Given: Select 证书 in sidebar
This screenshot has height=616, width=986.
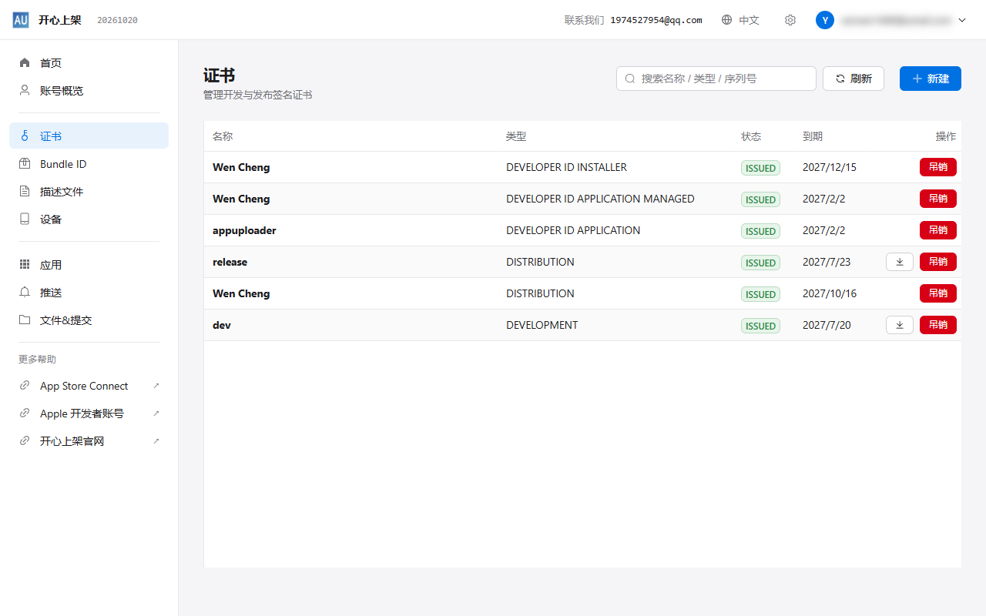Looking at the screenshot, I should coord(89,136).
